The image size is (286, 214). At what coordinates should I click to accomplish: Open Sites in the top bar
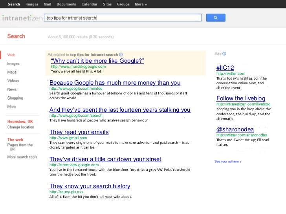pos(107,4)
